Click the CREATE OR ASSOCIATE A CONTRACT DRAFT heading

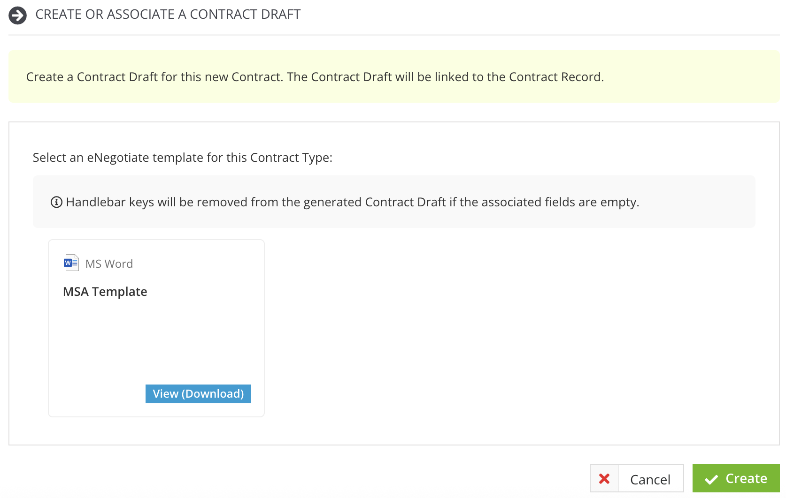point(168,15)
